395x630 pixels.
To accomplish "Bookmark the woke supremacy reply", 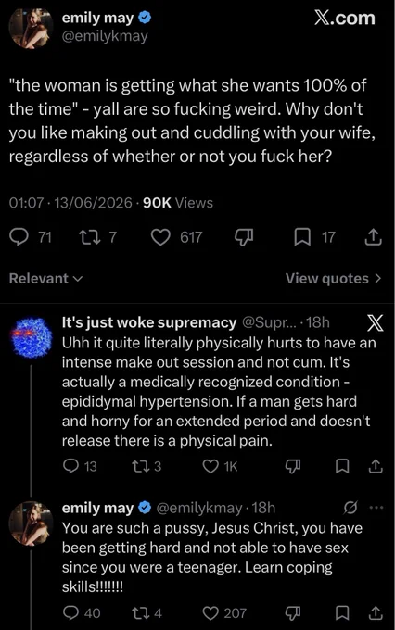I will pyautogui.click(x=342, y=466).
